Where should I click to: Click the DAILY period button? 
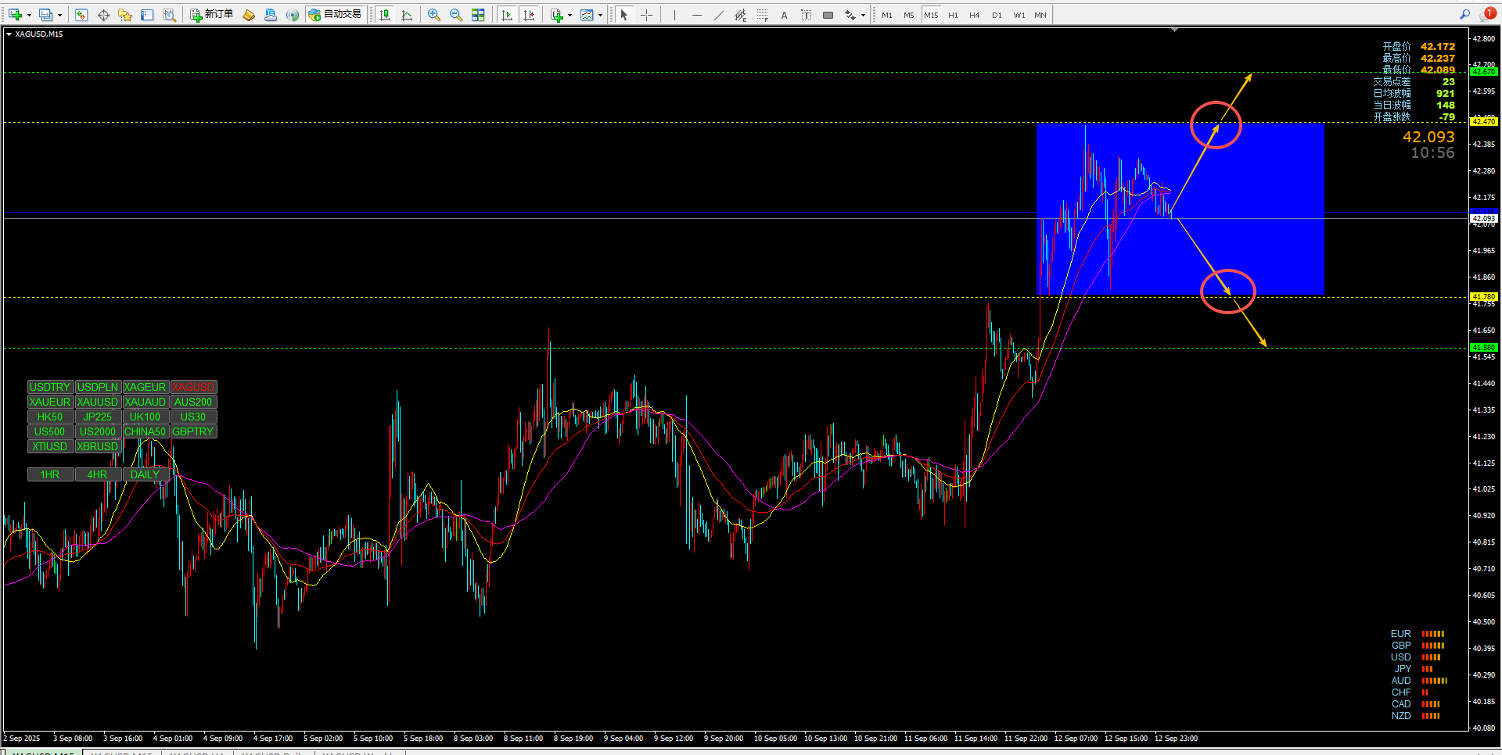pos(145,474)
